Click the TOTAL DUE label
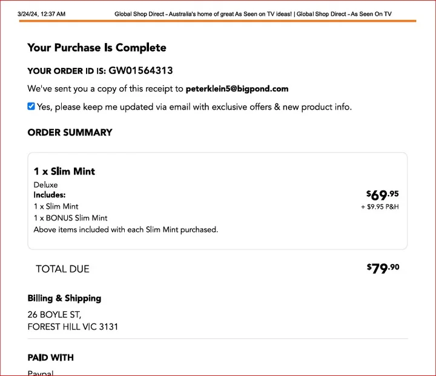Image resolution: width=436 pixels, height=376 pixels. click(62, 269)
